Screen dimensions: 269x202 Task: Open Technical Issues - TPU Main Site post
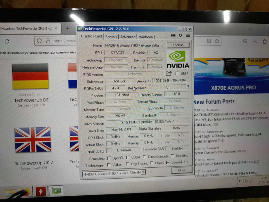pos(226,174)
